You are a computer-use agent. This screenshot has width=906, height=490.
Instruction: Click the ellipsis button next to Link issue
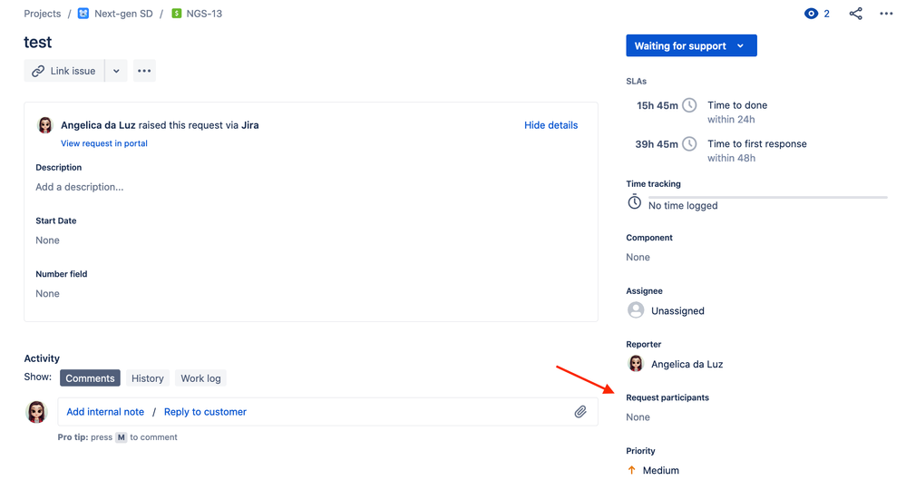[x=144, y=71]
